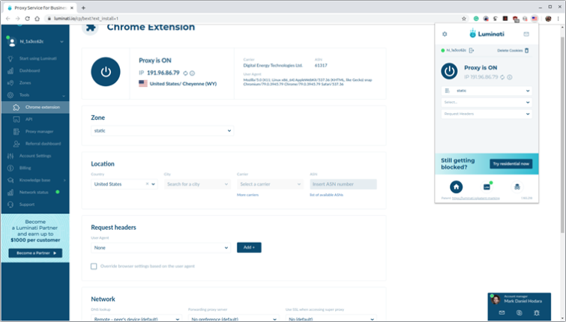Click the browser home button

37,19
